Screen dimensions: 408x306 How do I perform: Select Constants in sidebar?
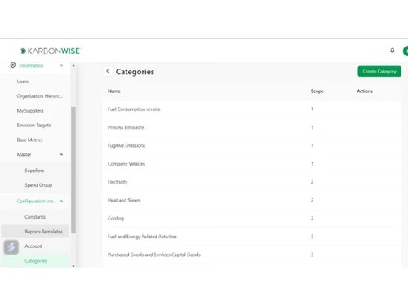point(35,217)
